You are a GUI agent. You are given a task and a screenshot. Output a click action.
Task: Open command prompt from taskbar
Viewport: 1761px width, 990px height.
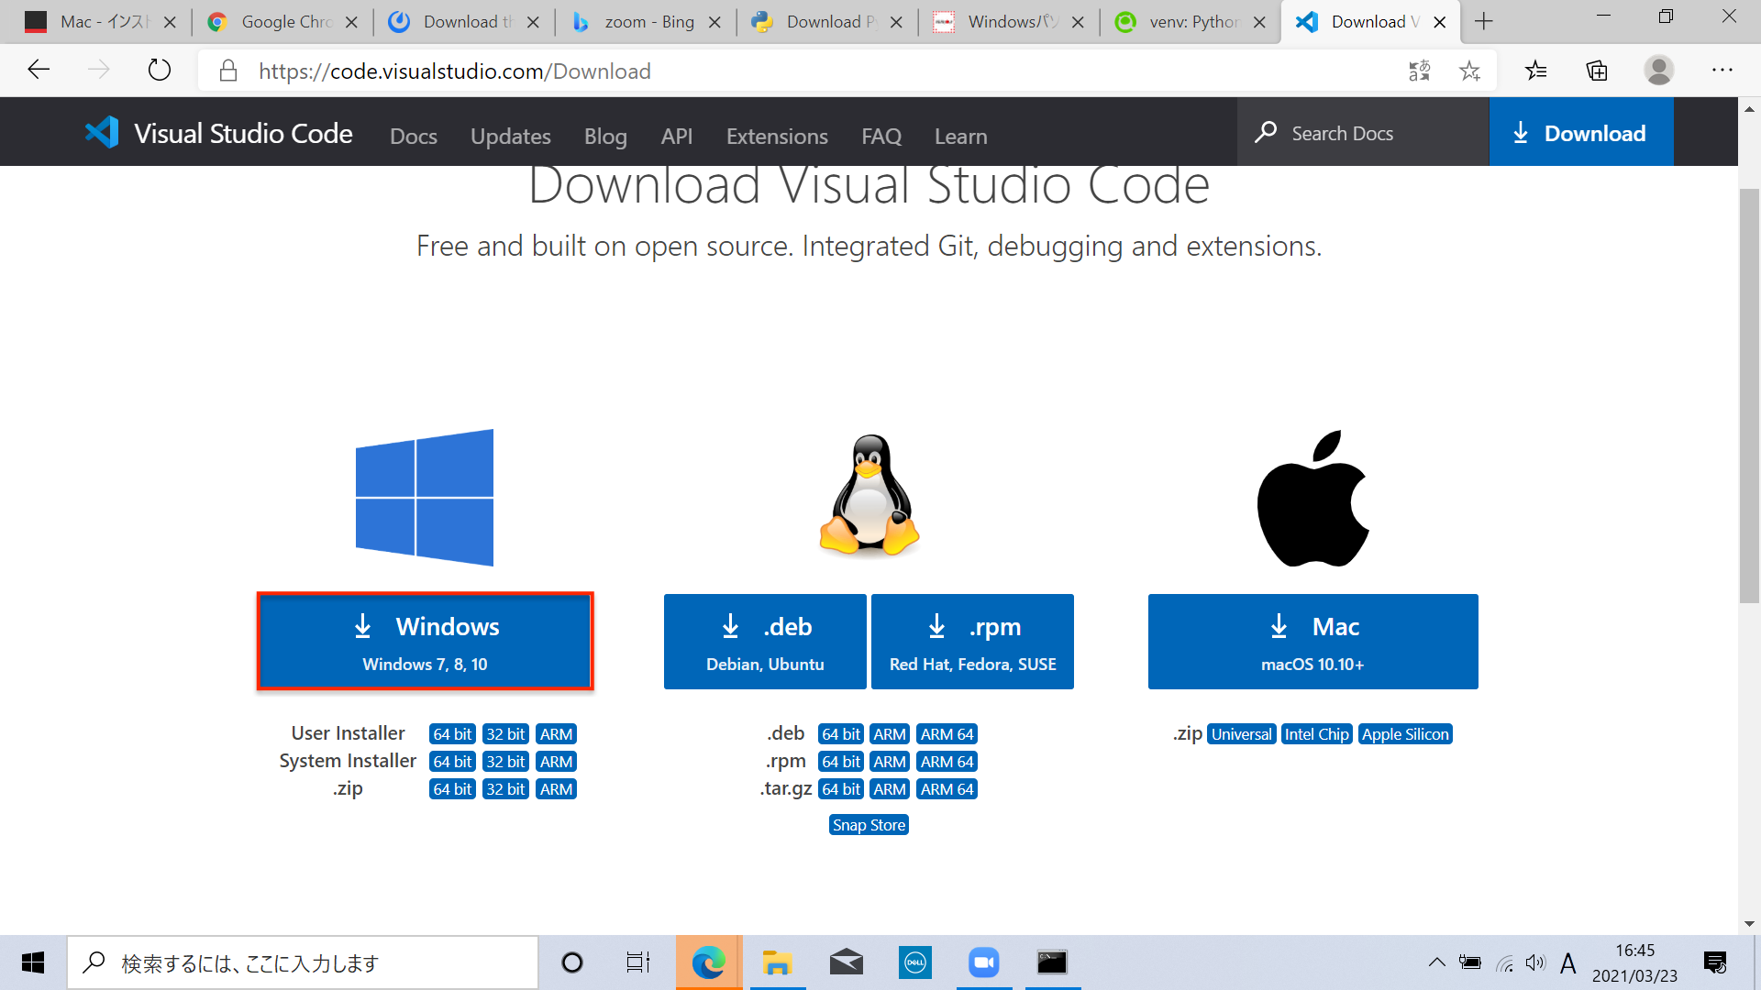(x=1053, y=962)
